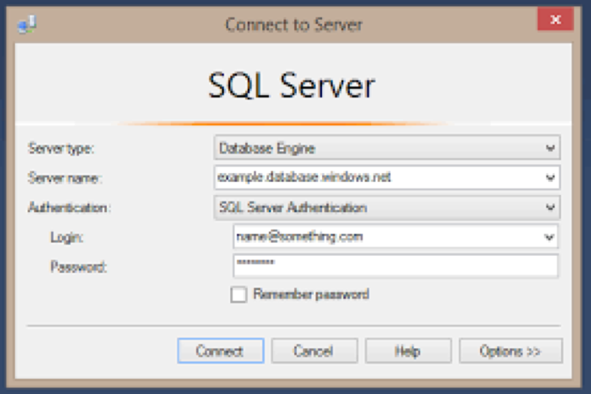Select the Database Engine combo box

[x=375, y=148]
